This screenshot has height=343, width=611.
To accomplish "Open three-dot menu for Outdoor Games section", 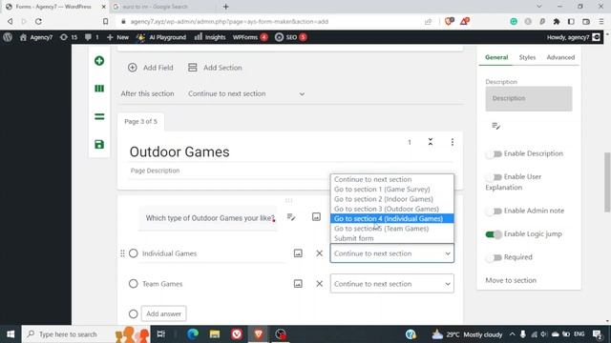I will 452,142.
